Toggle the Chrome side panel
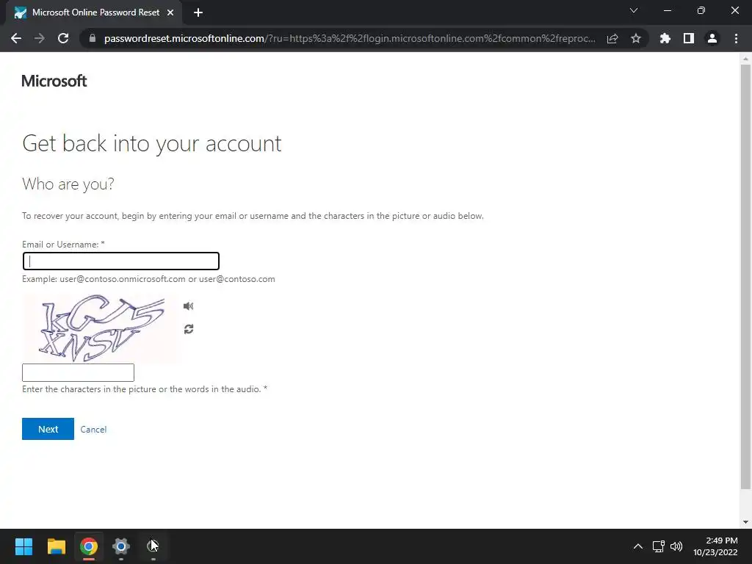Screen dimensions: 752x564 point(689,38)
